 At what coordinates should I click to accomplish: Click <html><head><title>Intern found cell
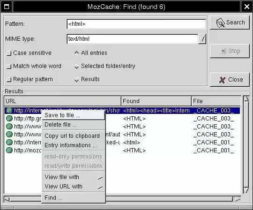tap(156, 111)
